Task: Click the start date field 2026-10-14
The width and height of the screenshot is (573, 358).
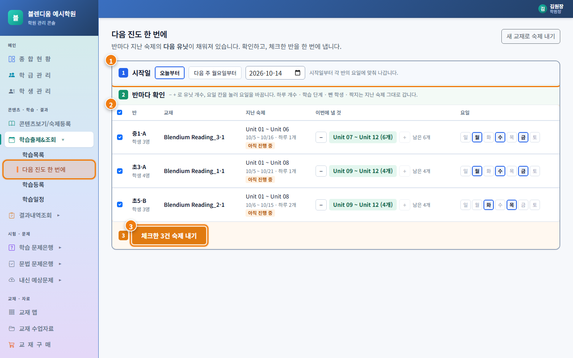Action: [275, 73]
